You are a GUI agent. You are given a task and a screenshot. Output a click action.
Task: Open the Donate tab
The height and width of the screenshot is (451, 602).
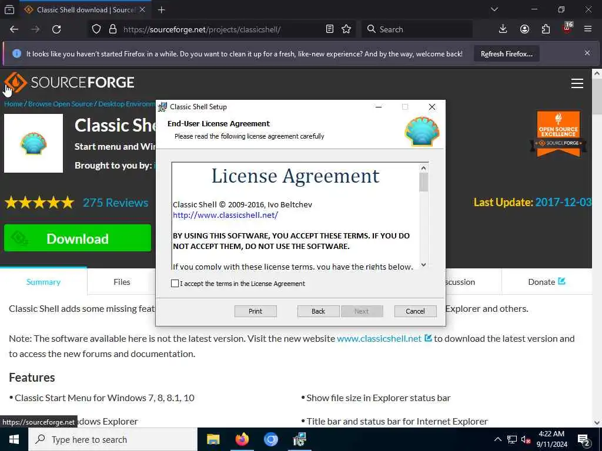547,282
